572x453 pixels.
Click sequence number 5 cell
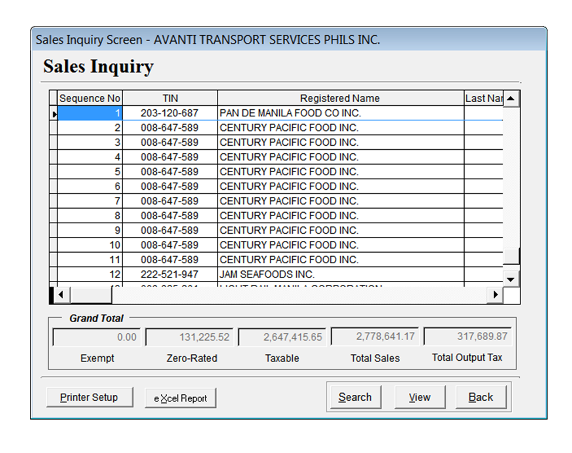[x=90, y=172]
